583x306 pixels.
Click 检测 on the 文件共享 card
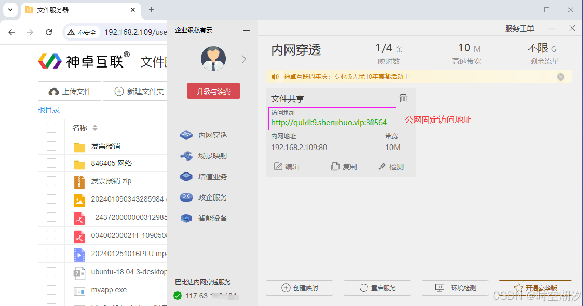(391, 166)
